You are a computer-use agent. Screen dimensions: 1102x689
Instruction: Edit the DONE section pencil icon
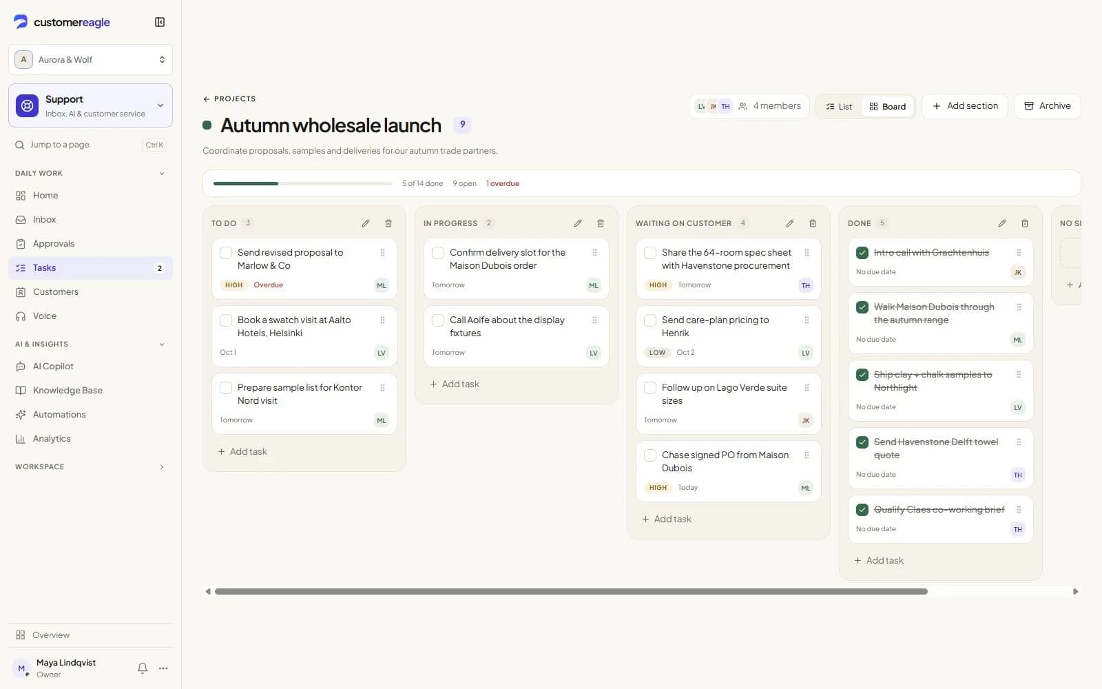(1002, 223)
